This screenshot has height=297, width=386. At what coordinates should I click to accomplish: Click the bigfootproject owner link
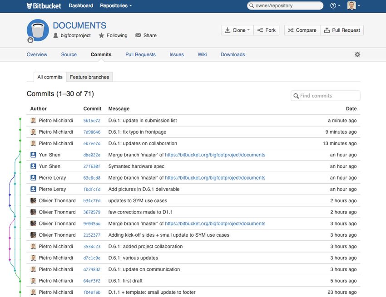(x=75, y=35)
